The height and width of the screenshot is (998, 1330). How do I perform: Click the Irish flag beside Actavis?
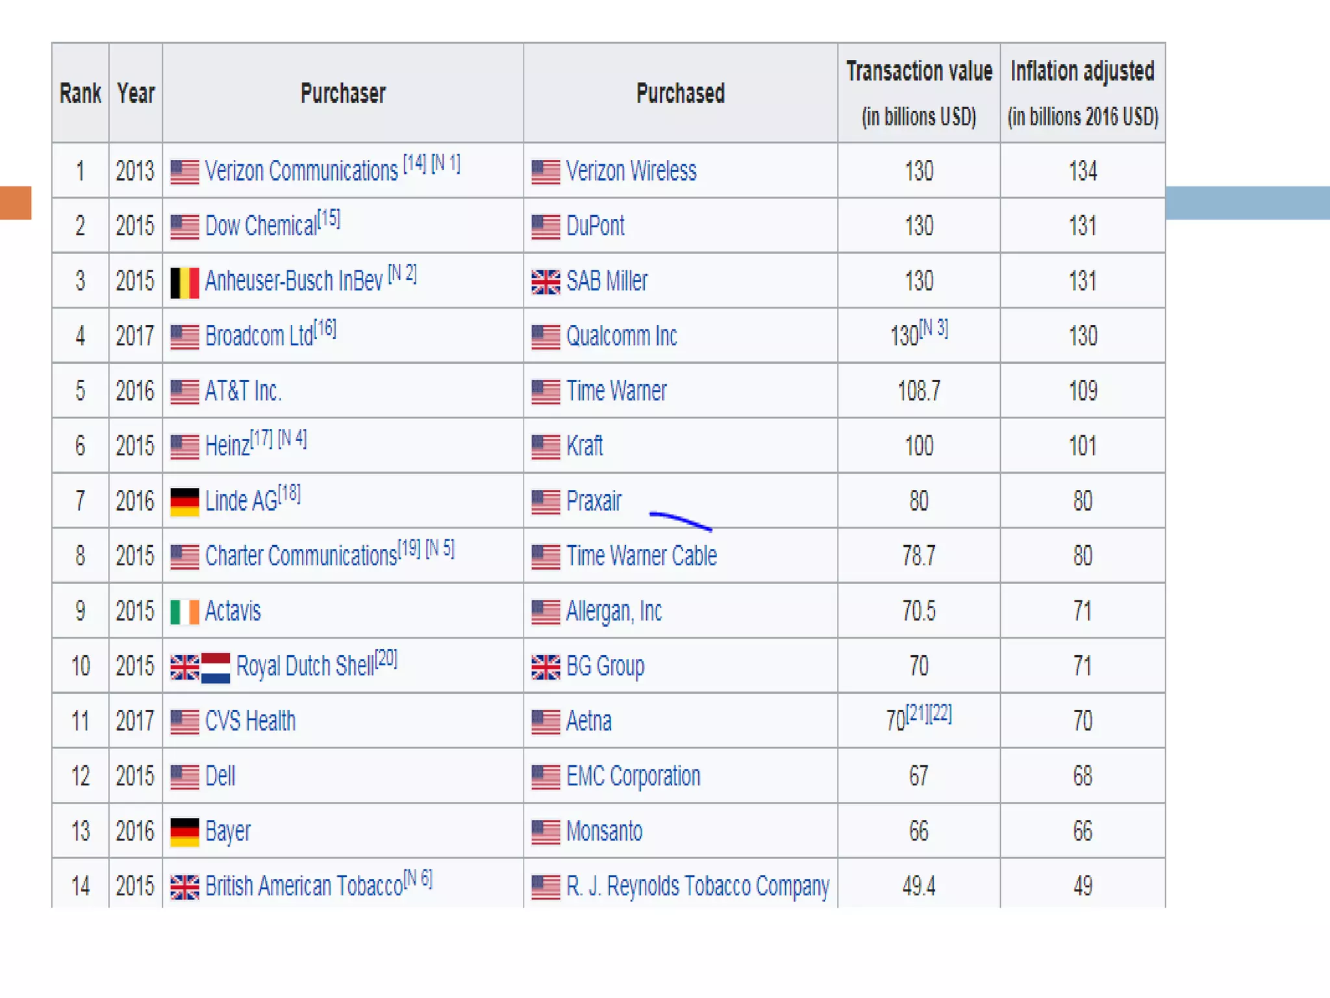184,611
